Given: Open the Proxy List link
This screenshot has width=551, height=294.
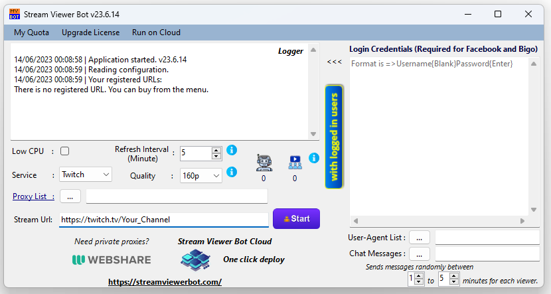Looking at the screenshot, I should [x=33, y=196].
